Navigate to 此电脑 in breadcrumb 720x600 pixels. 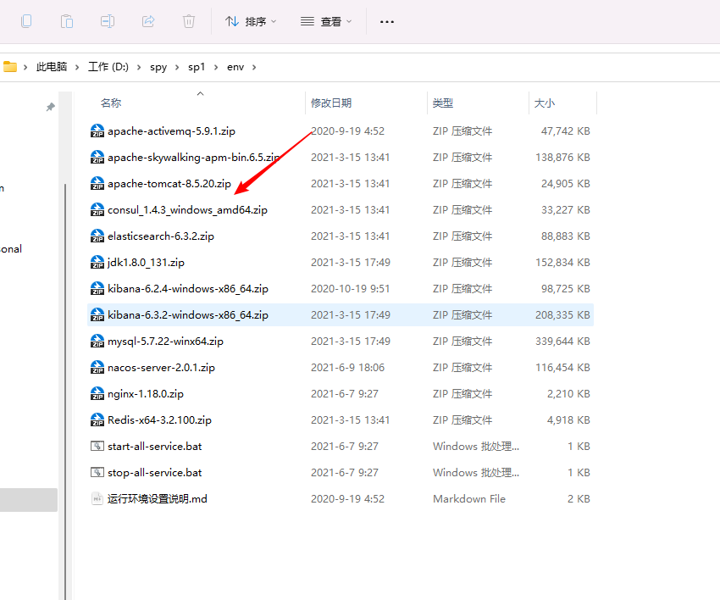(52, 67)
